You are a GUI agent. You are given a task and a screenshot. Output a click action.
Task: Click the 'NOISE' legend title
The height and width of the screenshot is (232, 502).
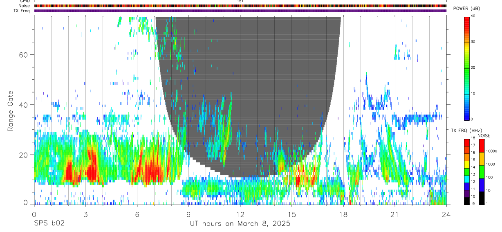point(484,135)
